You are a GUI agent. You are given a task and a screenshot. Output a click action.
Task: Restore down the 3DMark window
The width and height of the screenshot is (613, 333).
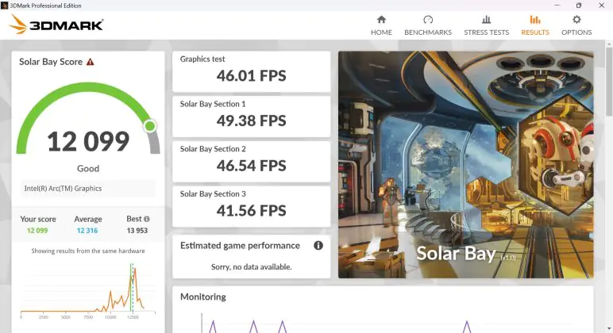pos(579,6)
